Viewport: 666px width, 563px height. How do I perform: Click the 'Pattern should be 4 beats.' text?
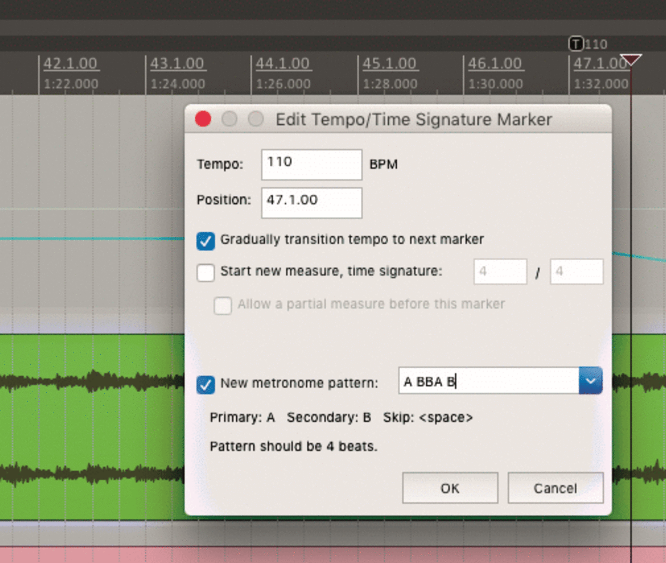coord(294,446)
